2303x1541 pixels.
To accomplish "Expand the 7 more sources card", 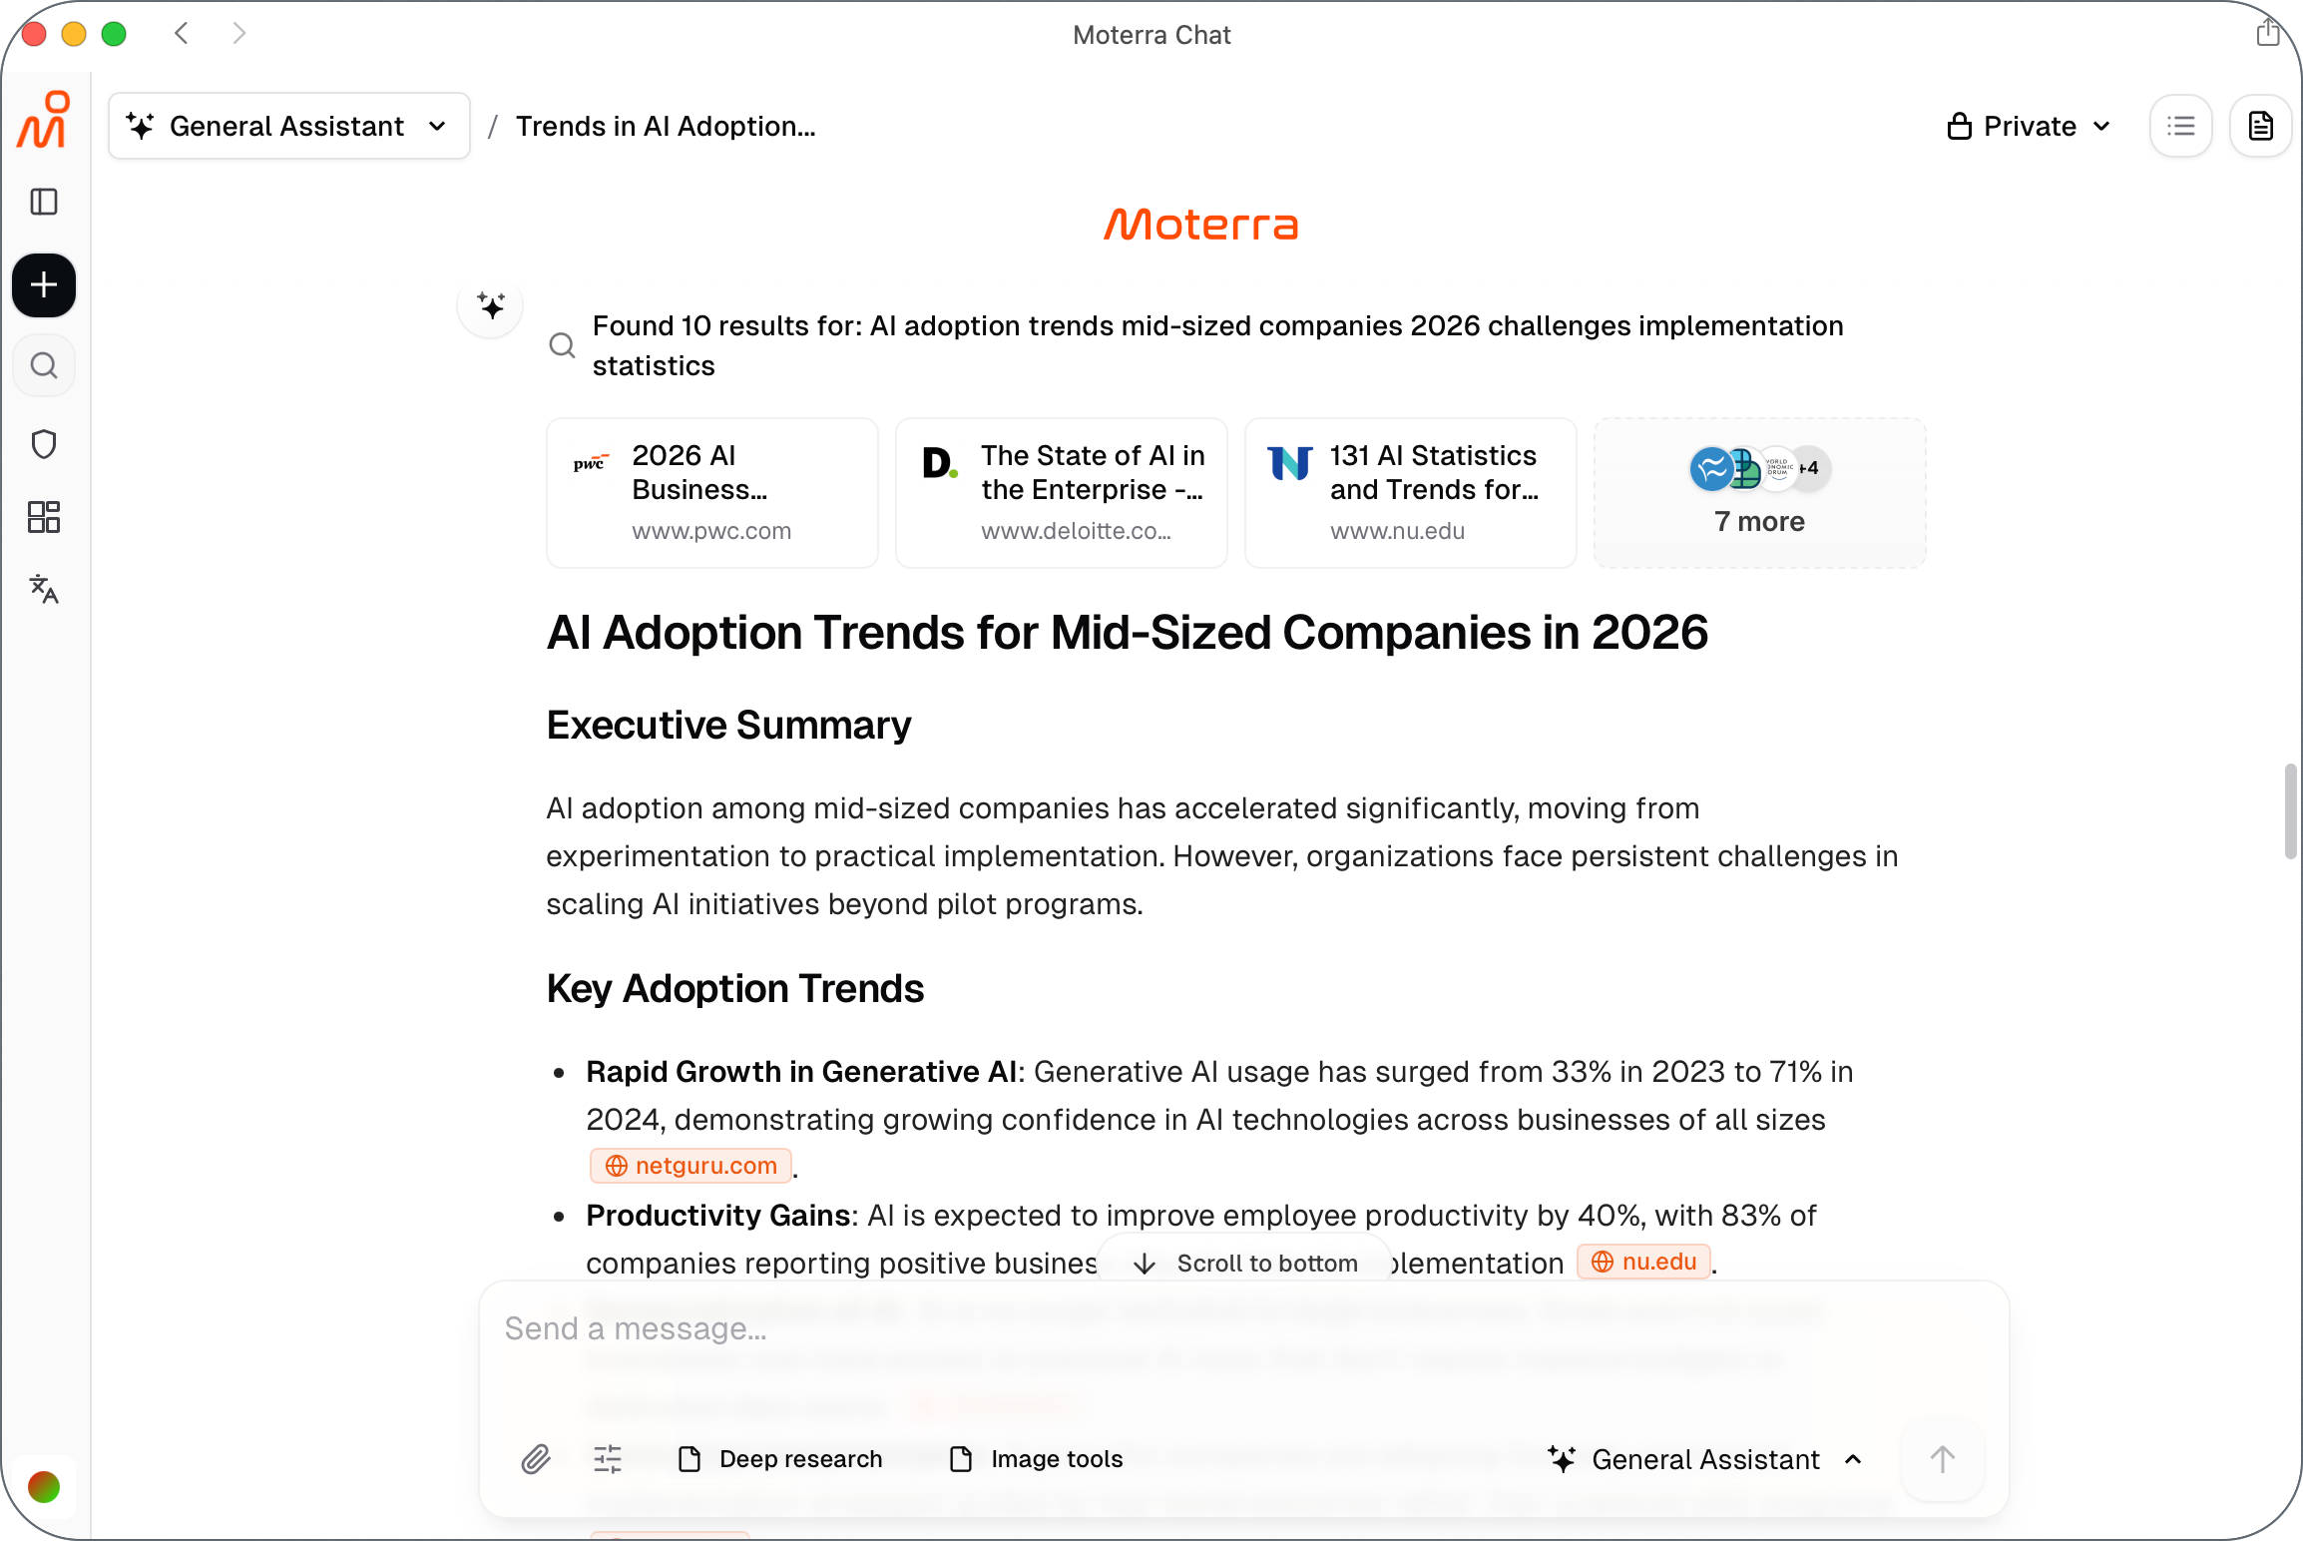I will [x=1759, y=493].
